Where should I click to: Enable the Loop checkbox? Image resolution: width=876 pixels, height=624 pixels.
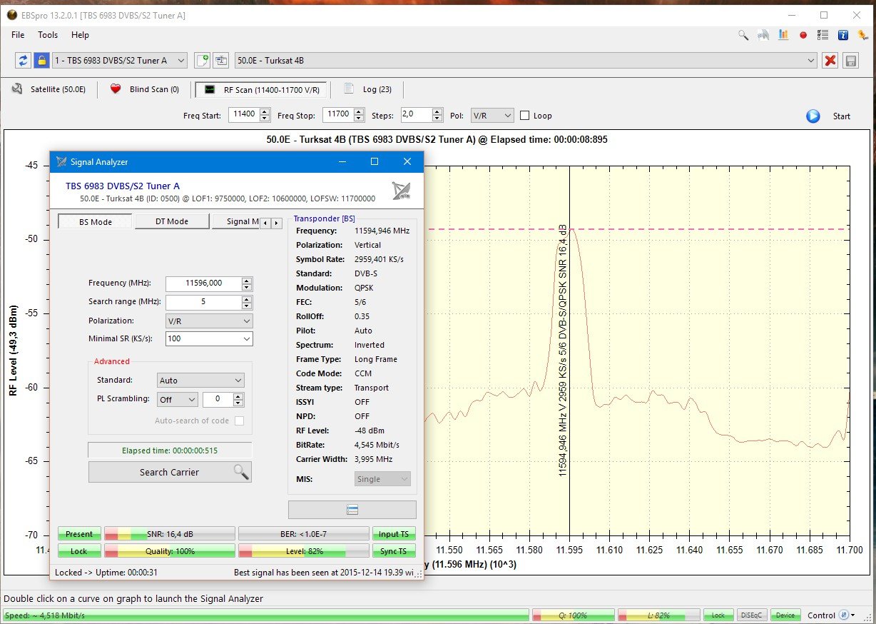click(526, 115)
